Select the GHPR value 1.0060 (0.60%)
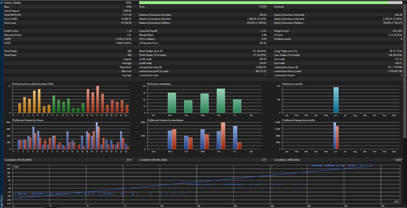This screenshot has width=407, height=208. point(123,43)
